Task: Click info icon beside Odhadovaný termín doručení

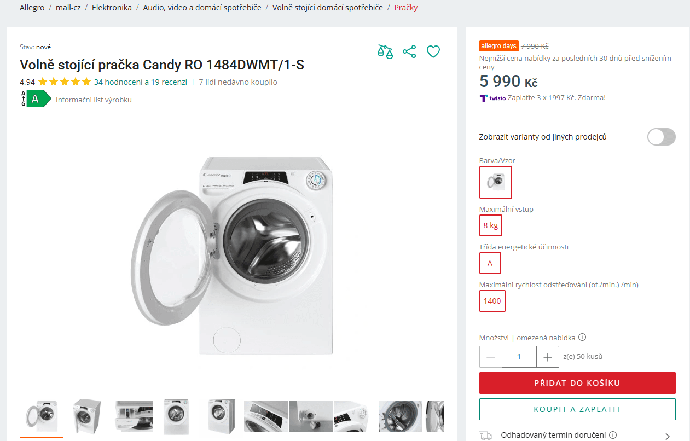Action: (613, 435)
